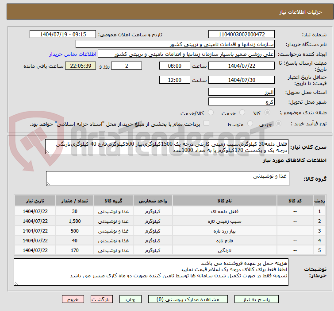Image resolution: width=334 pixels, height=311 pixels.
Task: Click the validity time 12:00 field
Action: tap(174, 80)
